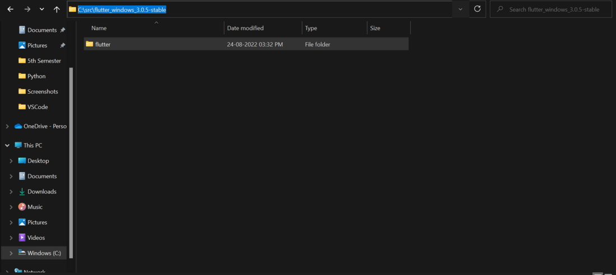The image size is (616, 275).
Task: Expand Windows (C:) drive node
Action: 11,253
